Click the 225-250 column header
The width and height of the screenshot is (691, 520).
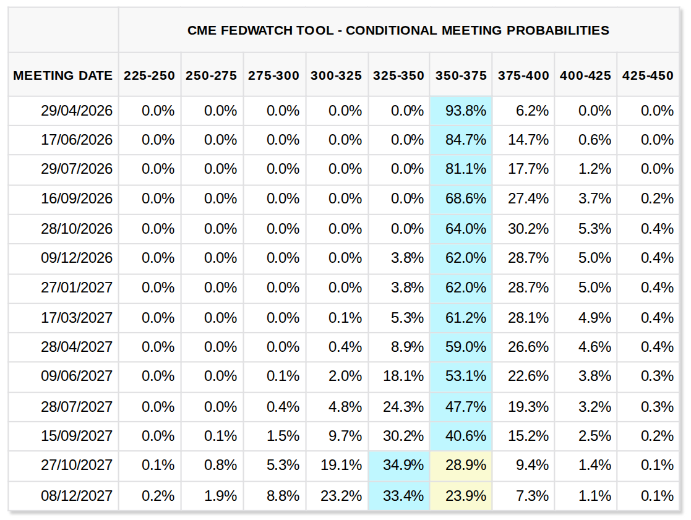coord(149,76)
